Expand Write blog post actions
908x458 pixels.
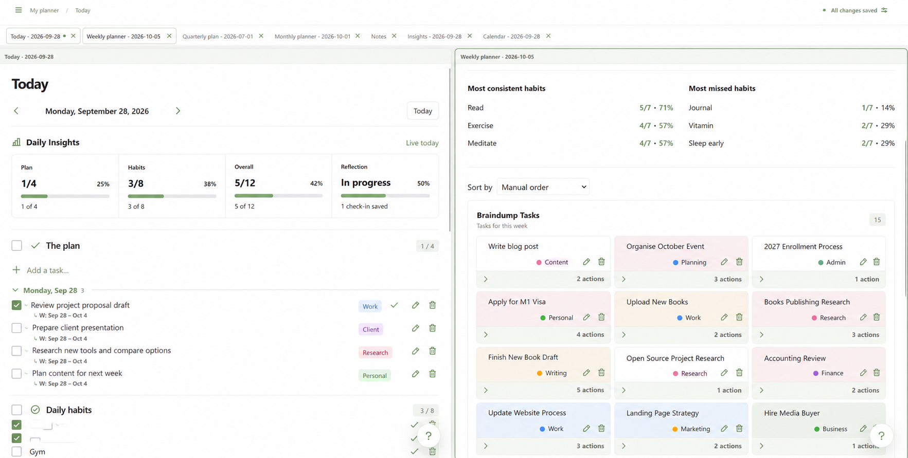(x=486, y=279)
